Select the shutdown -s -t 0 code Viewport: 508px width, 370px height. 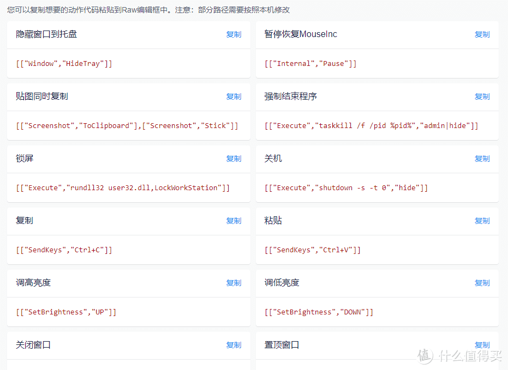tap(346, 187)
